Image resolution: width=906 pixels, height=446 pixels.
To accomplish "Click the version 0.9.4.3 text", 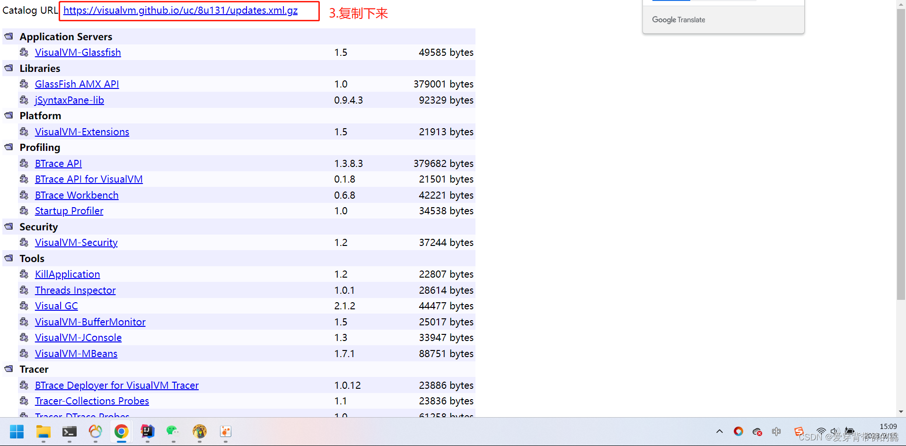I will tap(349, 100).
